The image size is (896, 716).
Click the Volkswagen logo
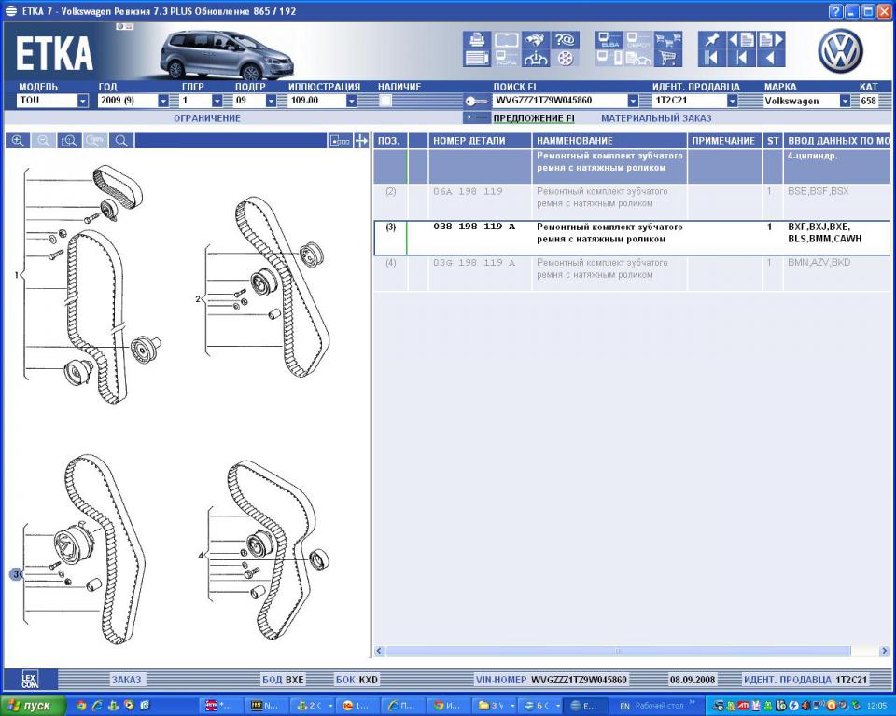click(x=840, y=51)
